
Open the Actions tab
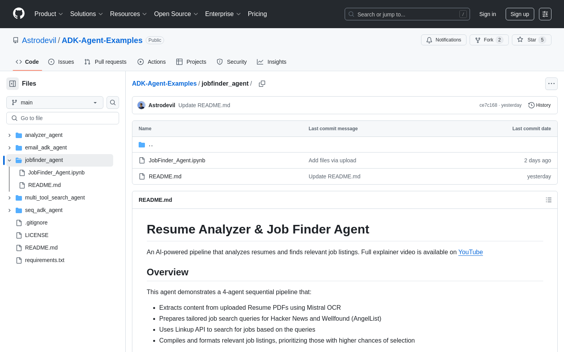point(152,62)
